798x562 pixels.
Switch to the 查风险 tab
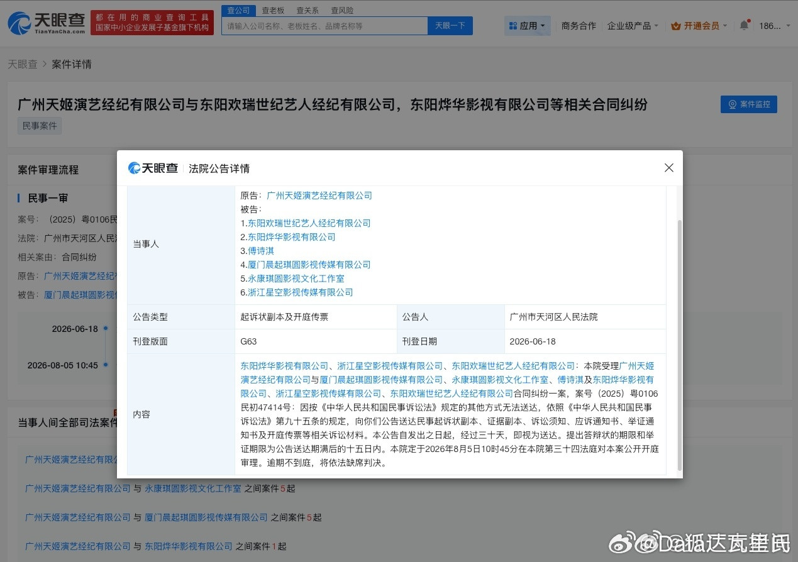[x=342, y=11]
